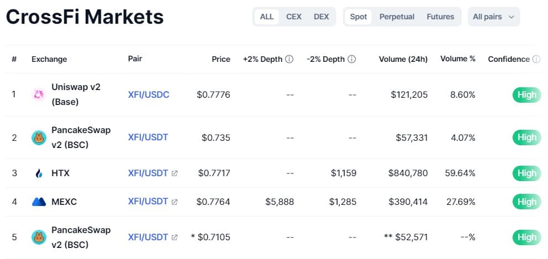Open the XFI/USDC pair link
The width and height of the screenshot is (548, 259).
pos(148,95)
